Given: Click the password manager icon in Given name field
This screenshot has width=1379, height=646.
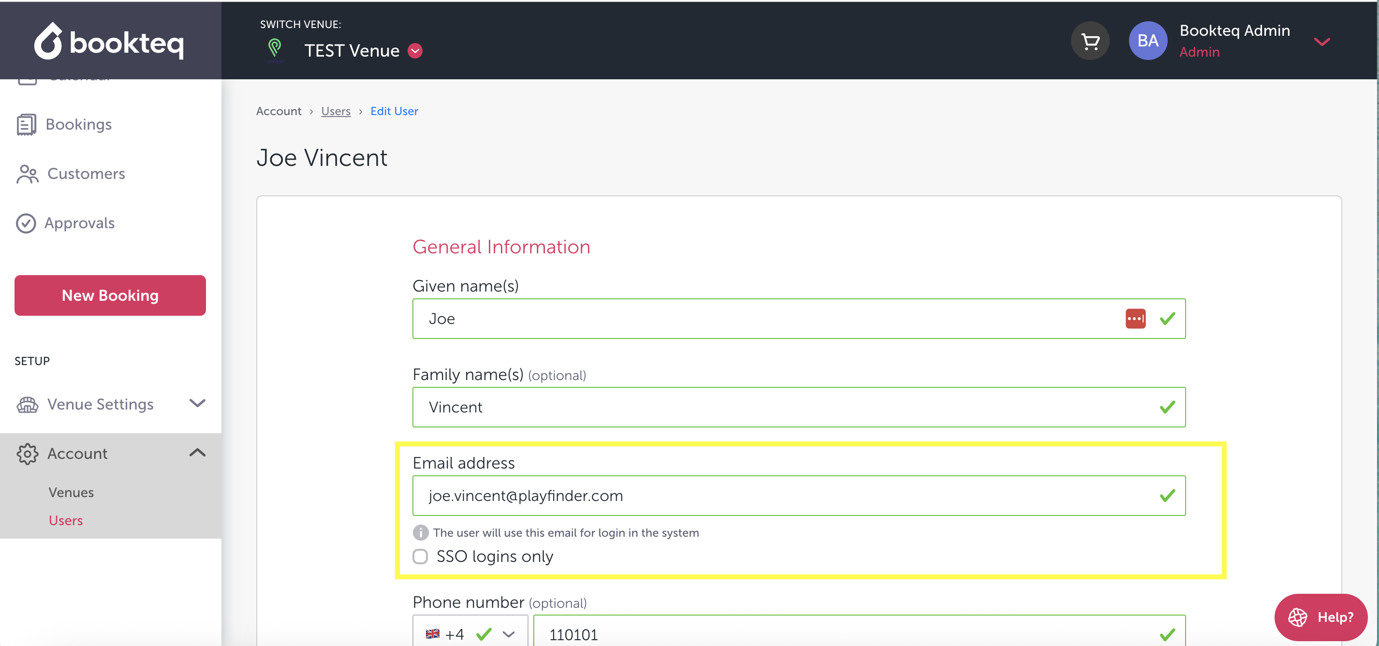Looking at the screenshot, I should pos(1135,319).
